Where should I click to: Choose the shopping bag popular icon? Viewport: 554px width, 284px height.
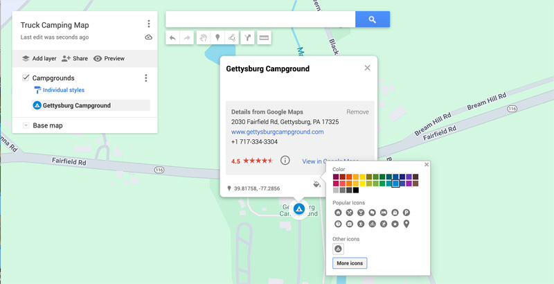pos(395,213)
